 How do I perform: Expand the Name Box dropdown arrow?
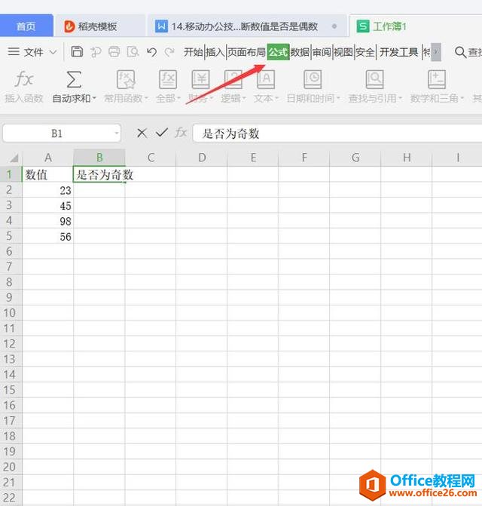[x=117, y=133]
